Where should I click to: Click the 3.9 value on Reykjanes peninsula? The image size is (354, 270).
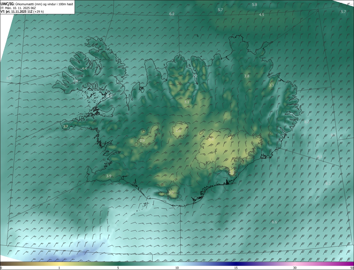109,176
